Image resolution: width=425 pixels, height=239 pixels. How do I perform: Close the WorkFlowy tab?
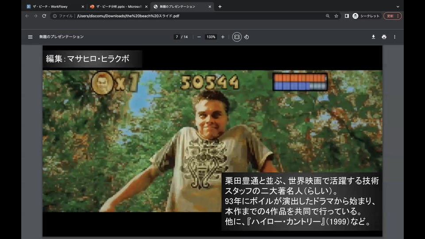tap(83, 7)
